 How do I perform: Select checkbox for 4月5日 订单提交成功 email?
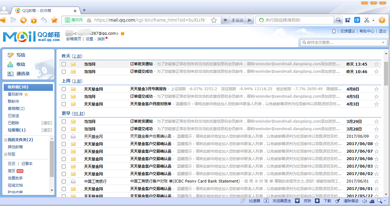coord(64,96)
